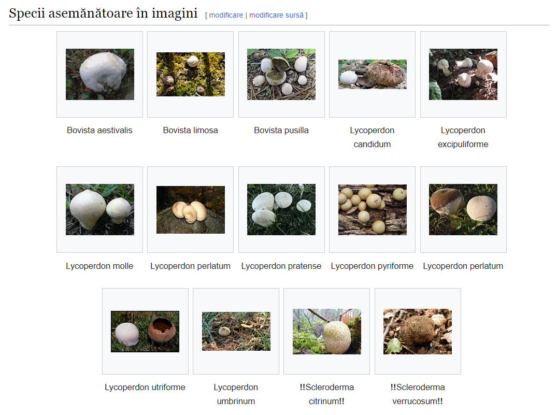View the Bovista pusilla thumbnail image
557x415 pixels.
[x=281, y=74]
